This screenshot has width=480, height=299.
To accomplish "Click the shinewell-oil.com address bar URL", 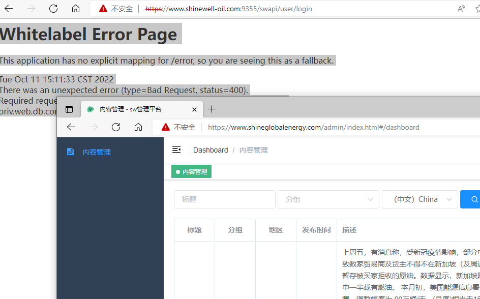I will click(228, 9).
